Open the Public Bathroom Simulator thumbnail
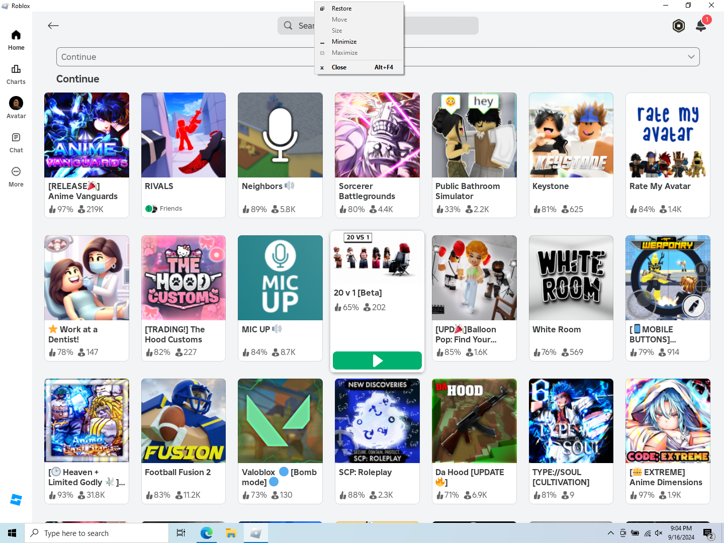The width and height of the screenshot is (724, 543). pos(474,135)
